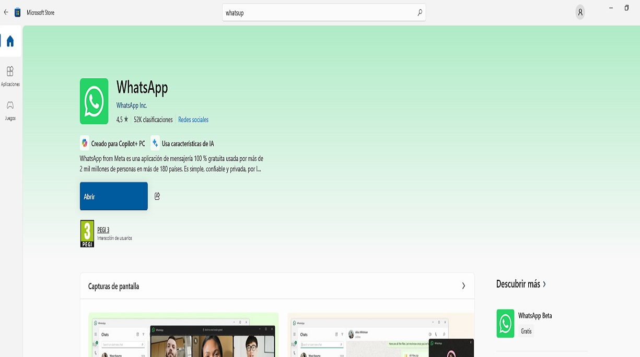Open the second screenshot thumbnail

click(x=381, y=335)
